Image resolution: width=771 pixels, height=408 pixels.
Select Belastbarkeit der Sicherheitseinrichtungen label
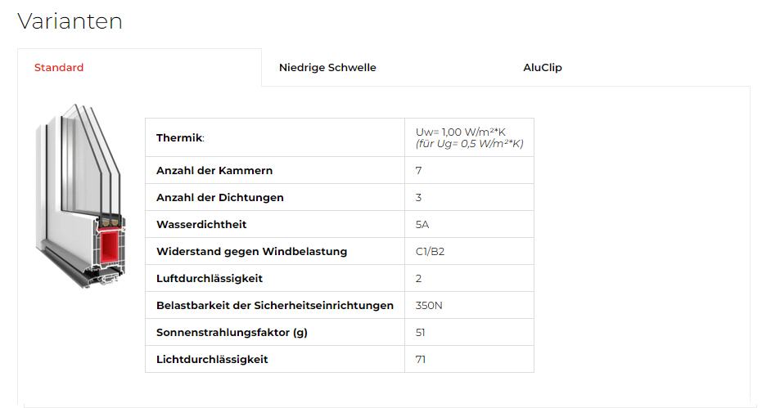point(275,305)
